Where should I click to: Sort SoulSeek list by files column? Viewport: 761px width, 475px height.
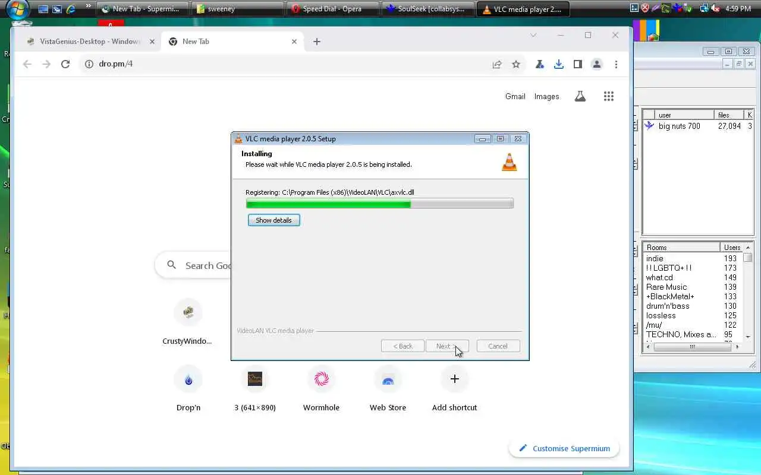730,115
